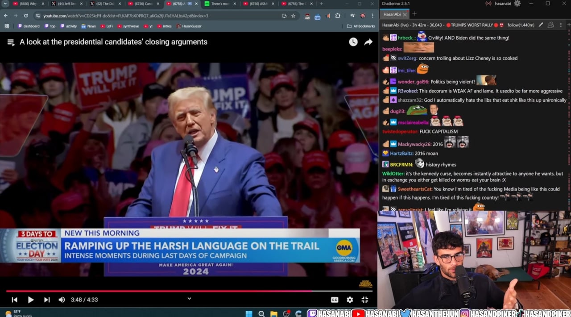
Task: Open Windows taskbar search
Action: click(261, 313)
